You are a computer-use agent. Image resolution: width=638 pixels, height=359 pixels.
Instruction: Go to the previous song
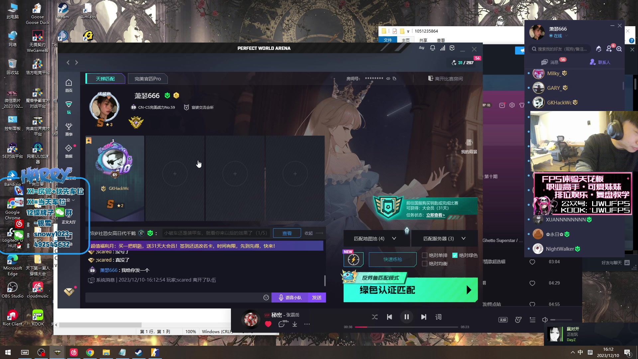(x=389, y=317)
